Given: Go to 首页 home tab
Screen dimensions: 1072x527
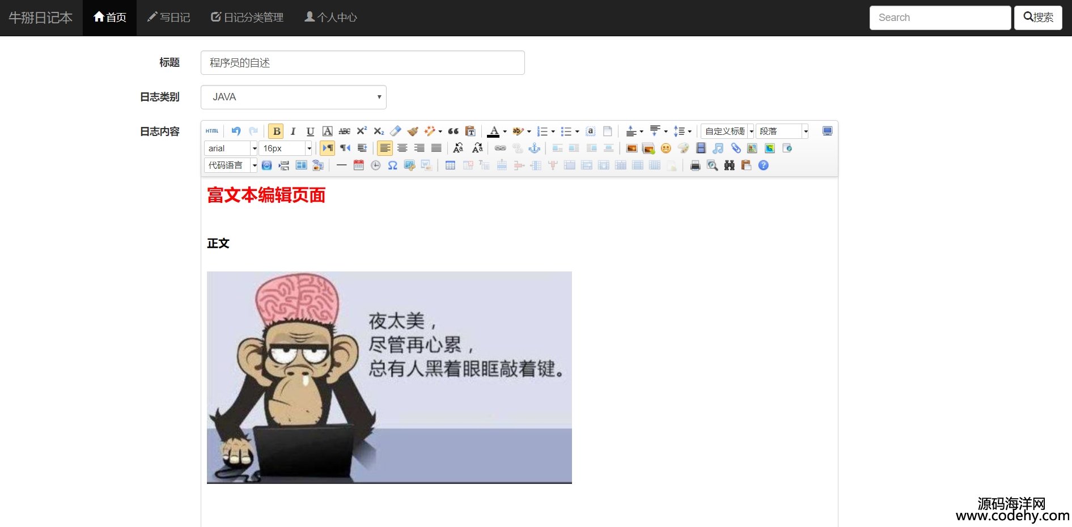Looking at the screenshot, I should (x=110, y=18).
